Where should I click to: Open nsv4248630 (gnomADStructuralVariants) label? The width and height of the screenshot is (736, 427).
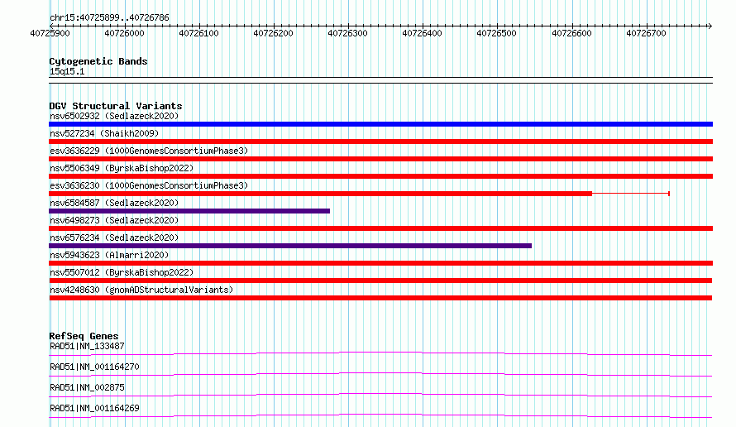pyautogui.click(x=141, y=290)
